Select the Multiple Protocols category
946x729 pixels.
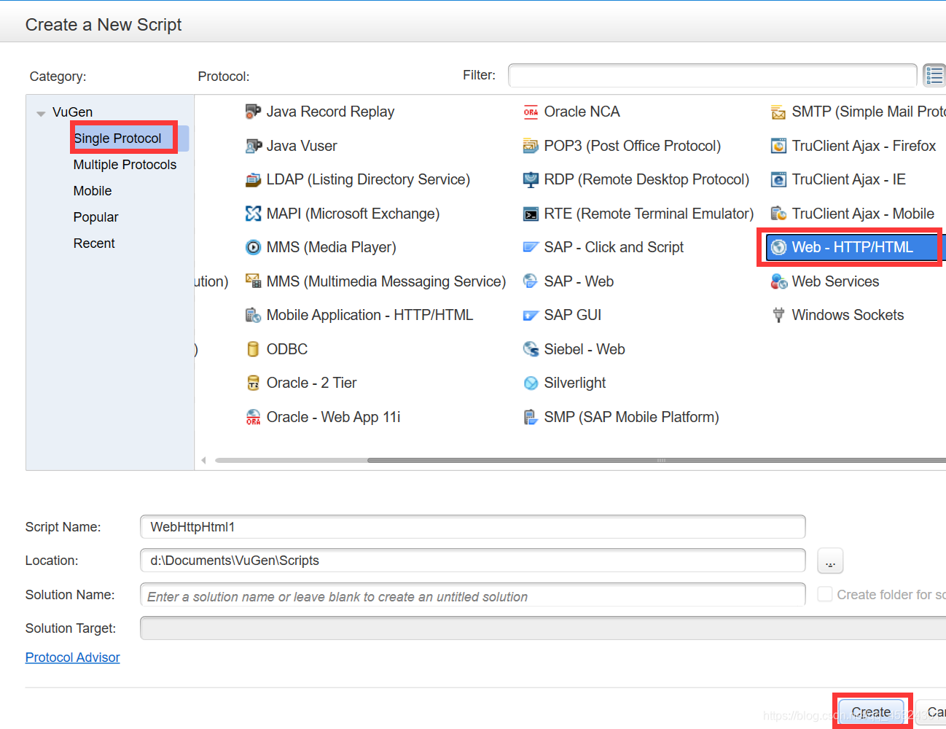pyautogui.click(x=125, y=165)
